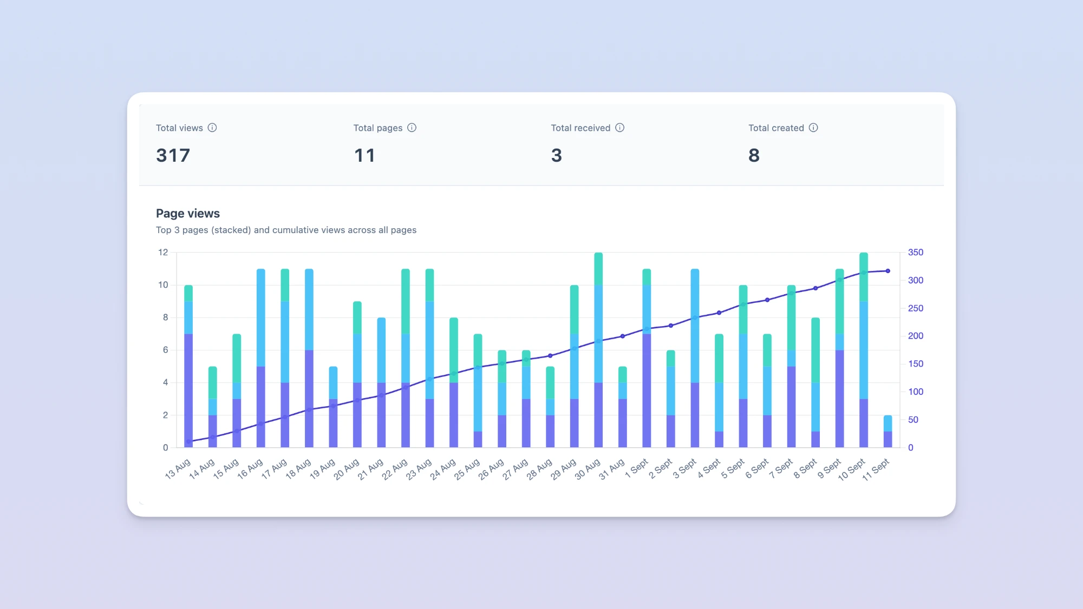Select the 18 Aug bar in chart
Screen dimensions: 1083x609
[x=309, y=358]
